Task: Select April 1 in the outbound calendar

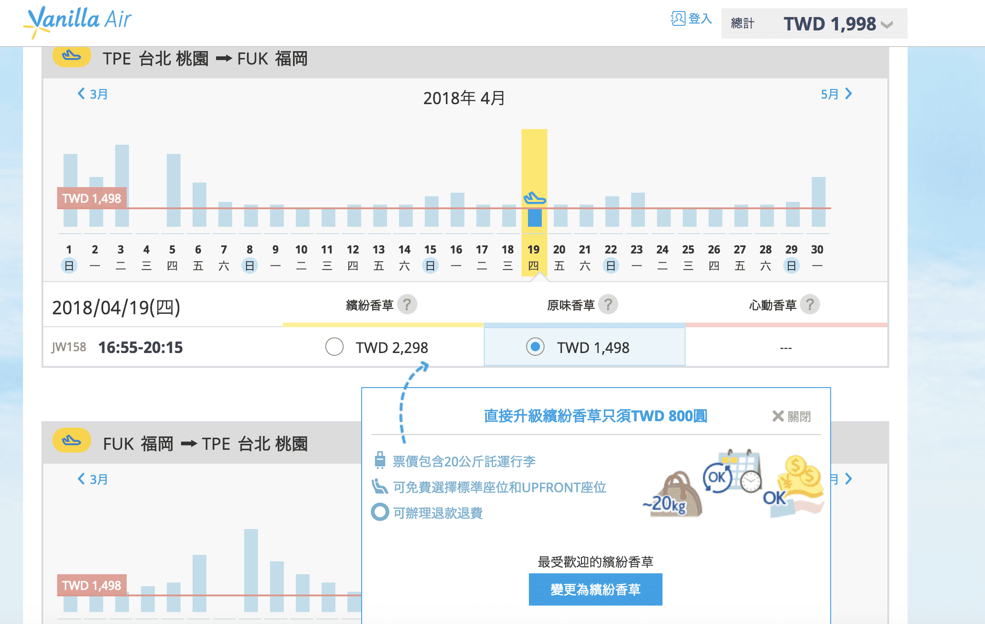Action: coord(69,257)
